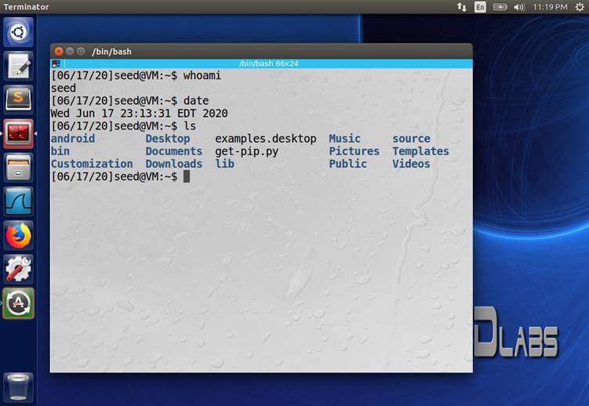Image resolution: width=589 pixels, height=406 pixels.
Task: Click the terminal grouping icon in the titlebar strip
Action: (56, 63)
